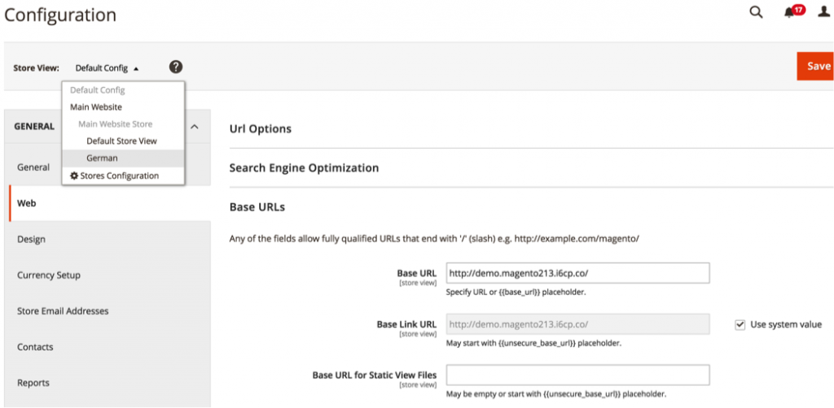The width and height of the screenshot is (834, 408).
Task: Collapse the GENERAL section chevron
Action: tap(194, 127)
